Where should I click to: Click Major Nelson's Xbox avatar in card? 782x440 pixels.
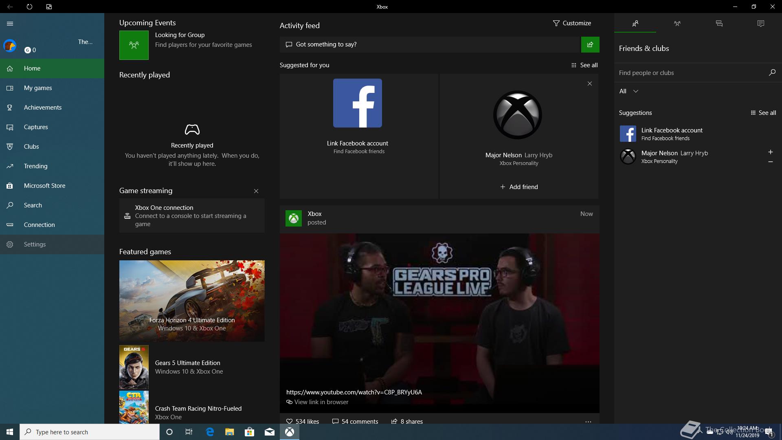518,115
